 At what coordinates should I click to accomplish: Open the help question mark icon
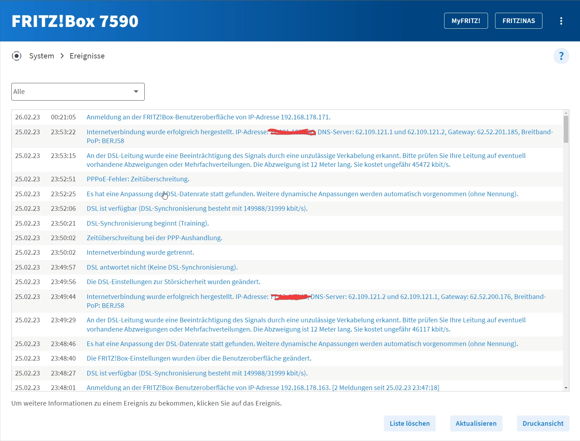tap(561, 56)
